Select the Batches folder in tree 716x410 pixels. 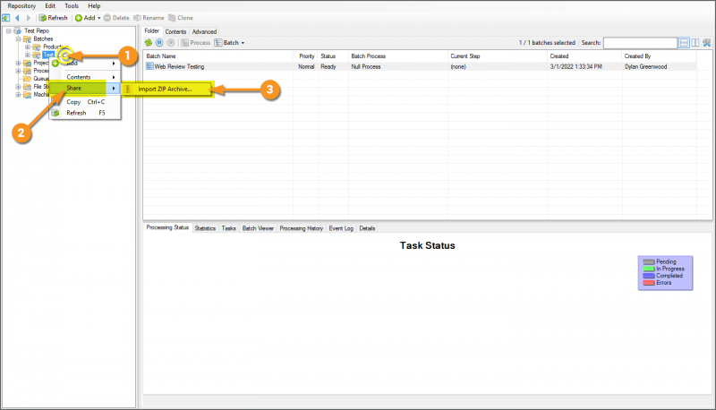point(43,38)
